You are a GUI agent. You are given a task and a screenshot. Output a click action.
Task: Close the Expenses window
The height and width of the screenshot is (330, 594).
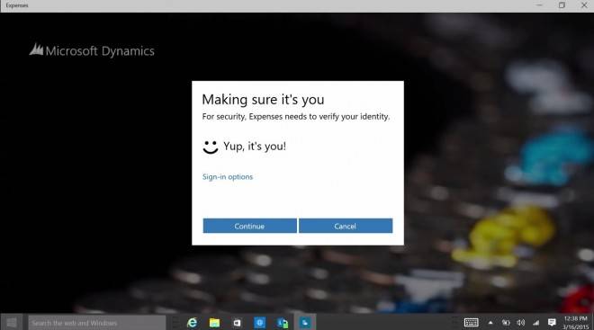[x=584, y=5]
